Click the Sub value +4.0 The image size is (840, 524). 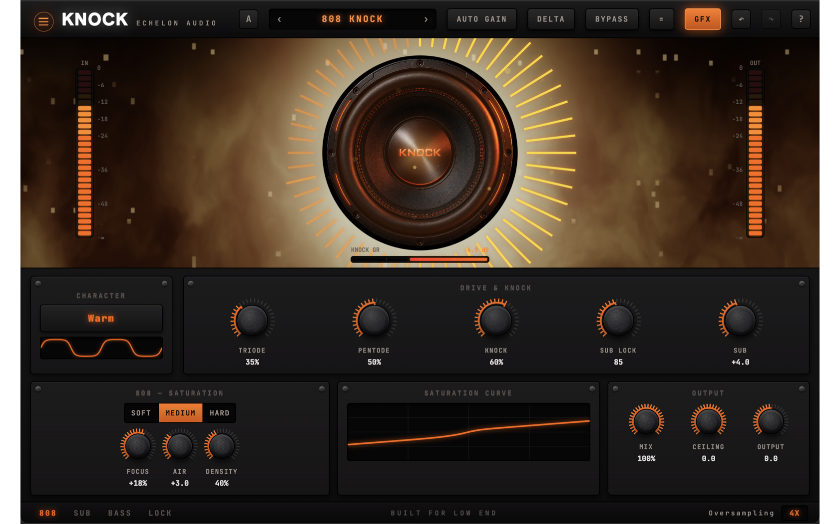click(x=740, y=362)
